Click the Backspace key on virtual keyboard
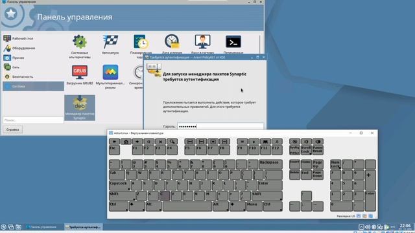The width and height of the screenshot is (415, 233). pos(270,164)
